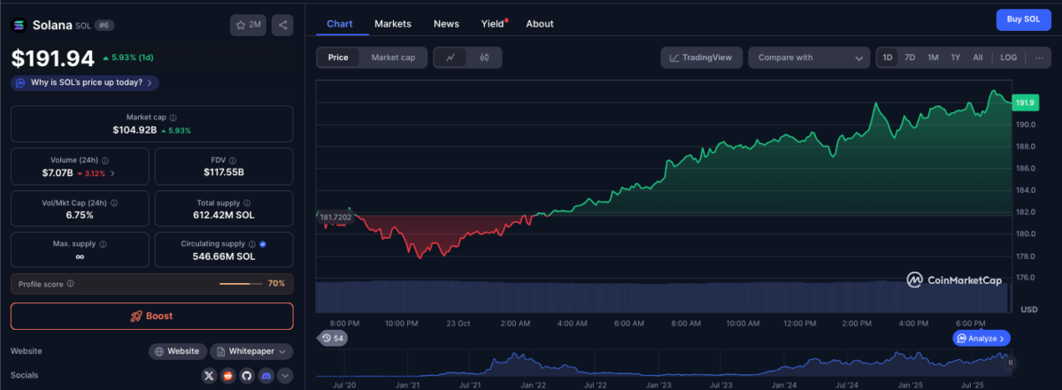
Task: Select the 7D time range
Action: click(909, 57)
